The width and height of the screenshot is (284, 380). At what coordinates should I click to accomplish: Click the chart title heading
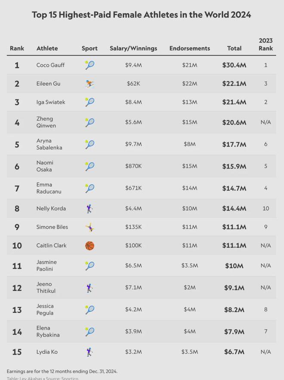(x=142, y=15)
